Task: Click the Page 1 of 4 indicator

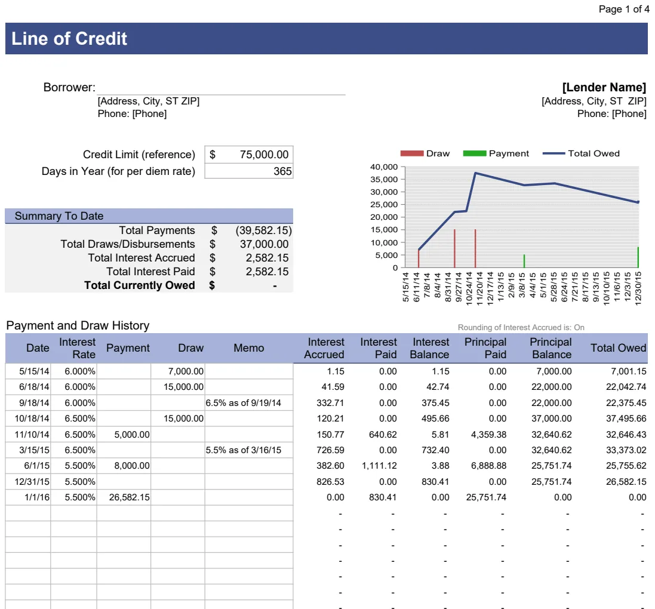Action: [624, 9]
